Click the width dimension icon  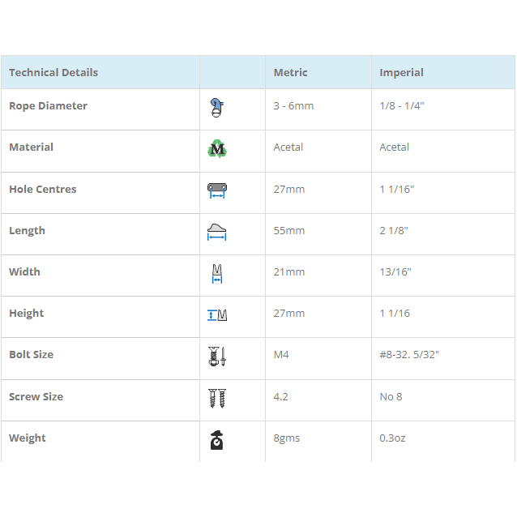coord(216,273)
